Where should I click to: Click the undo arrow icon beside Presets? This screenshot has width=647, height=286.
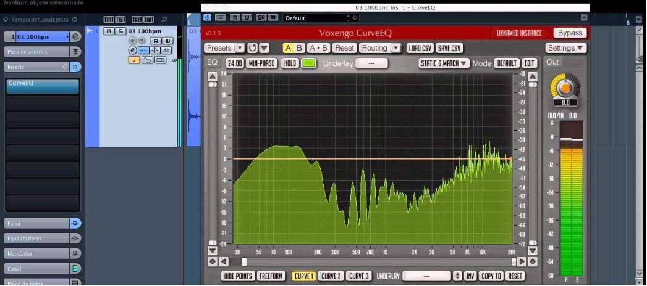(252, 48)
